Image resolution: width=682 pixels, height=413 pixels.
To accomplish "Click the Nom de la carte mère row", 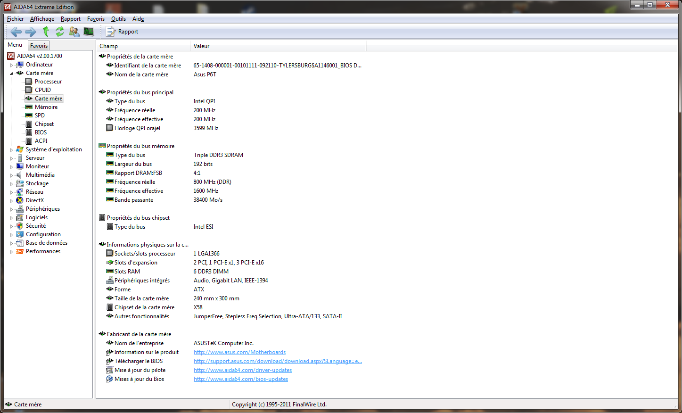I will (231, 74).
